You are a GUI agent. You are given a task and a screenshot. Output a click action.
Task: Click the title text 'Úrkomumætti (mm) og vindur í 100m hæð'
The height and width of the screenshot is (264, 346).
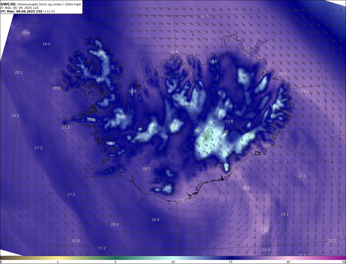tap(49, 4)
